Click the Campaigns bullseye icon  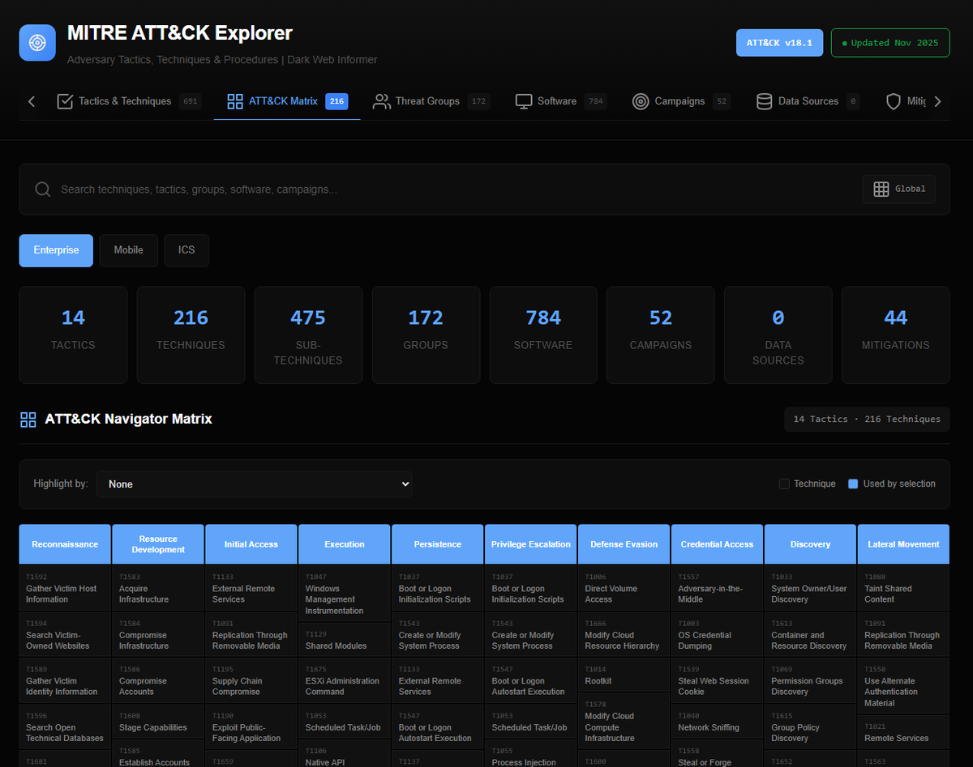coord(641,101)
